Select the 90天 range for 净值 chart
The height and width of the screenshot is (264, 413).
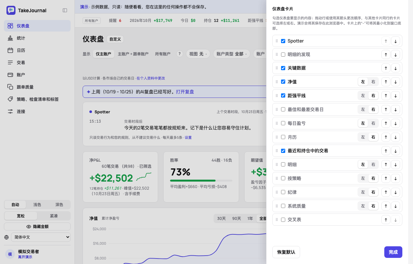coord(237,219)
